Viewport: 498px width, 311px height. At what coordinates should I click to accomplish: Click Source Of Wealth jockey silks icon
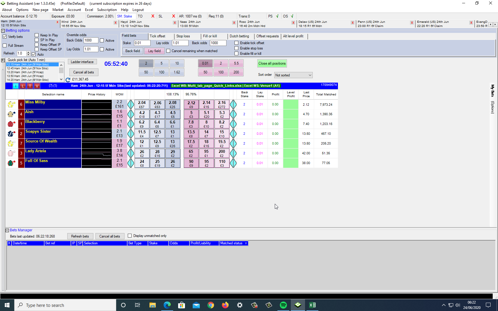(11, 143)
